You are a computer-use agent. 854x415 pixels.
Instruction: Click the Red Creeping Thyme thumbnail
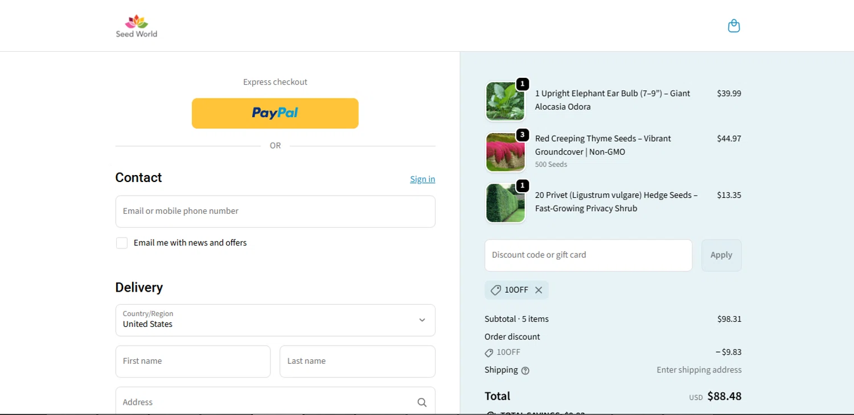tap(505, 152)
